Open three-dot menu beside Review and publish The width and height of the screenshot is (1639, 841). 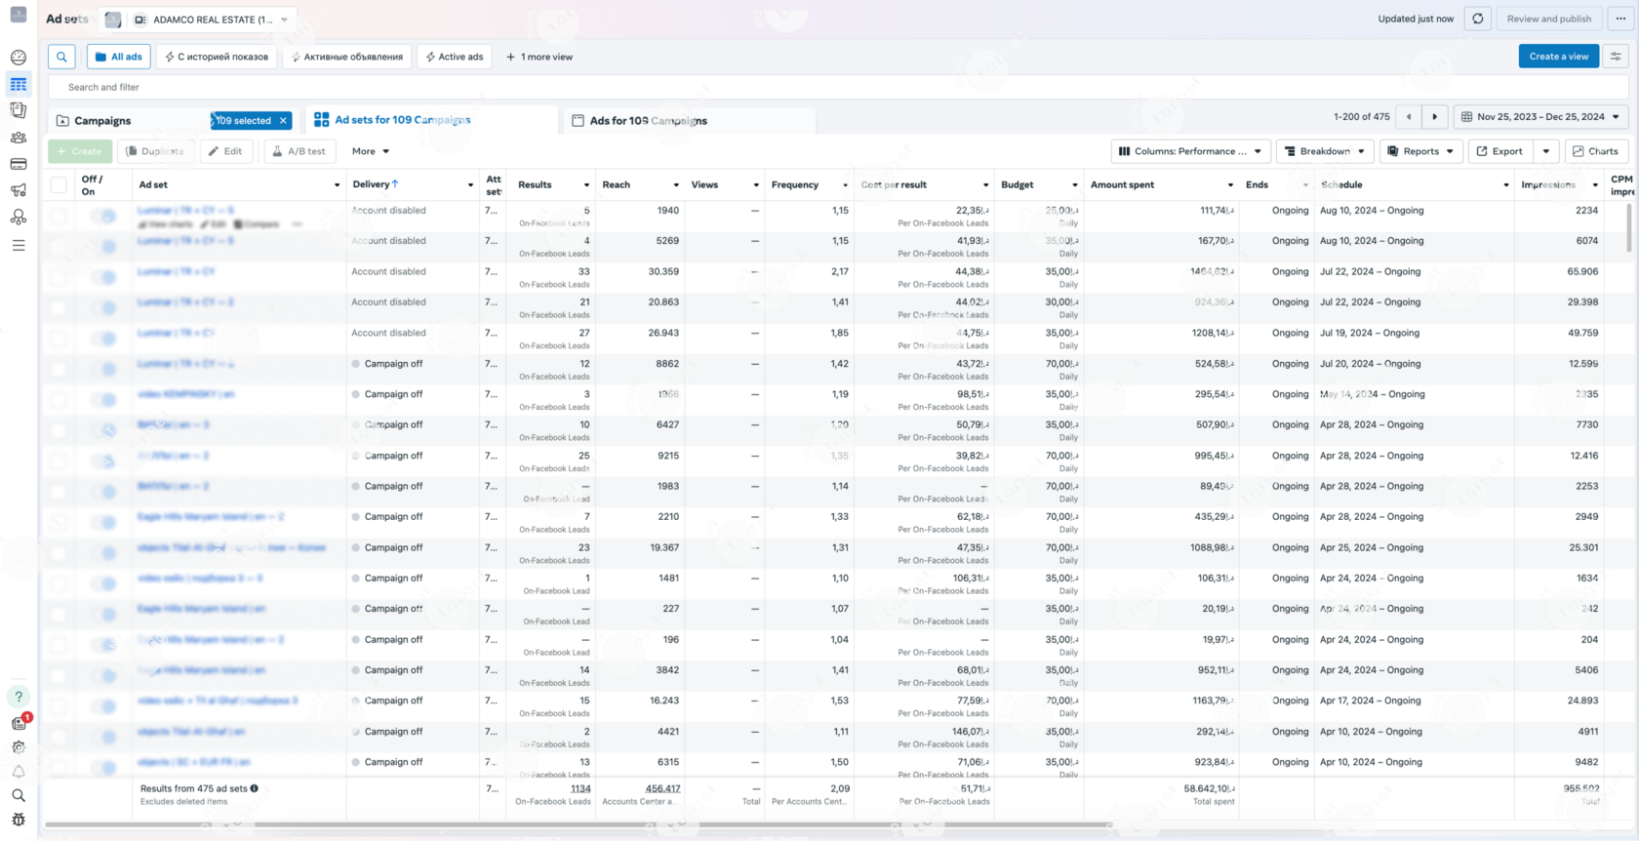(x=1620, y=19)
